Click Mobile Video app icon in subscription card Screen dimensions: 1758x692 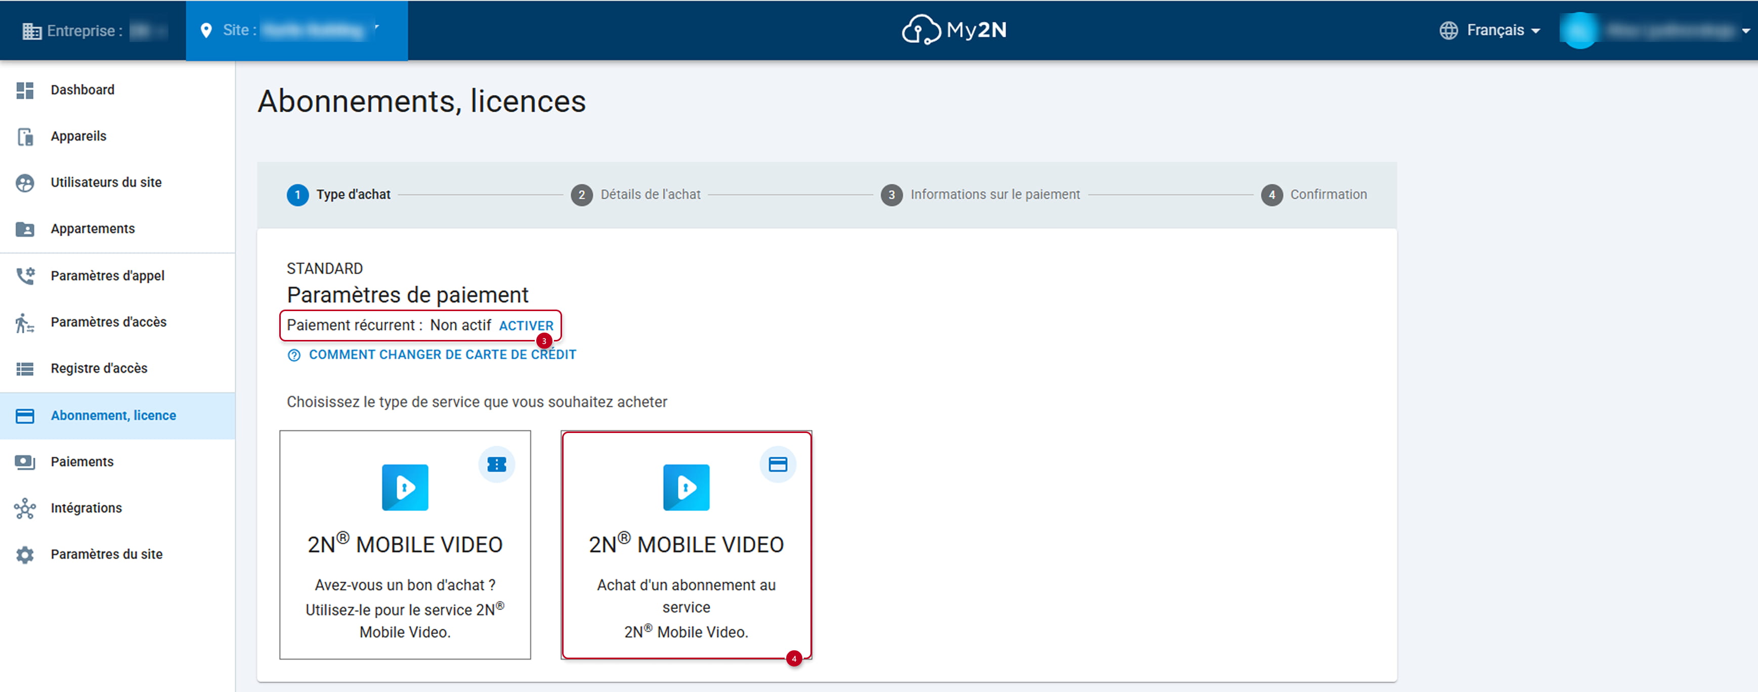tap(686, 487)
